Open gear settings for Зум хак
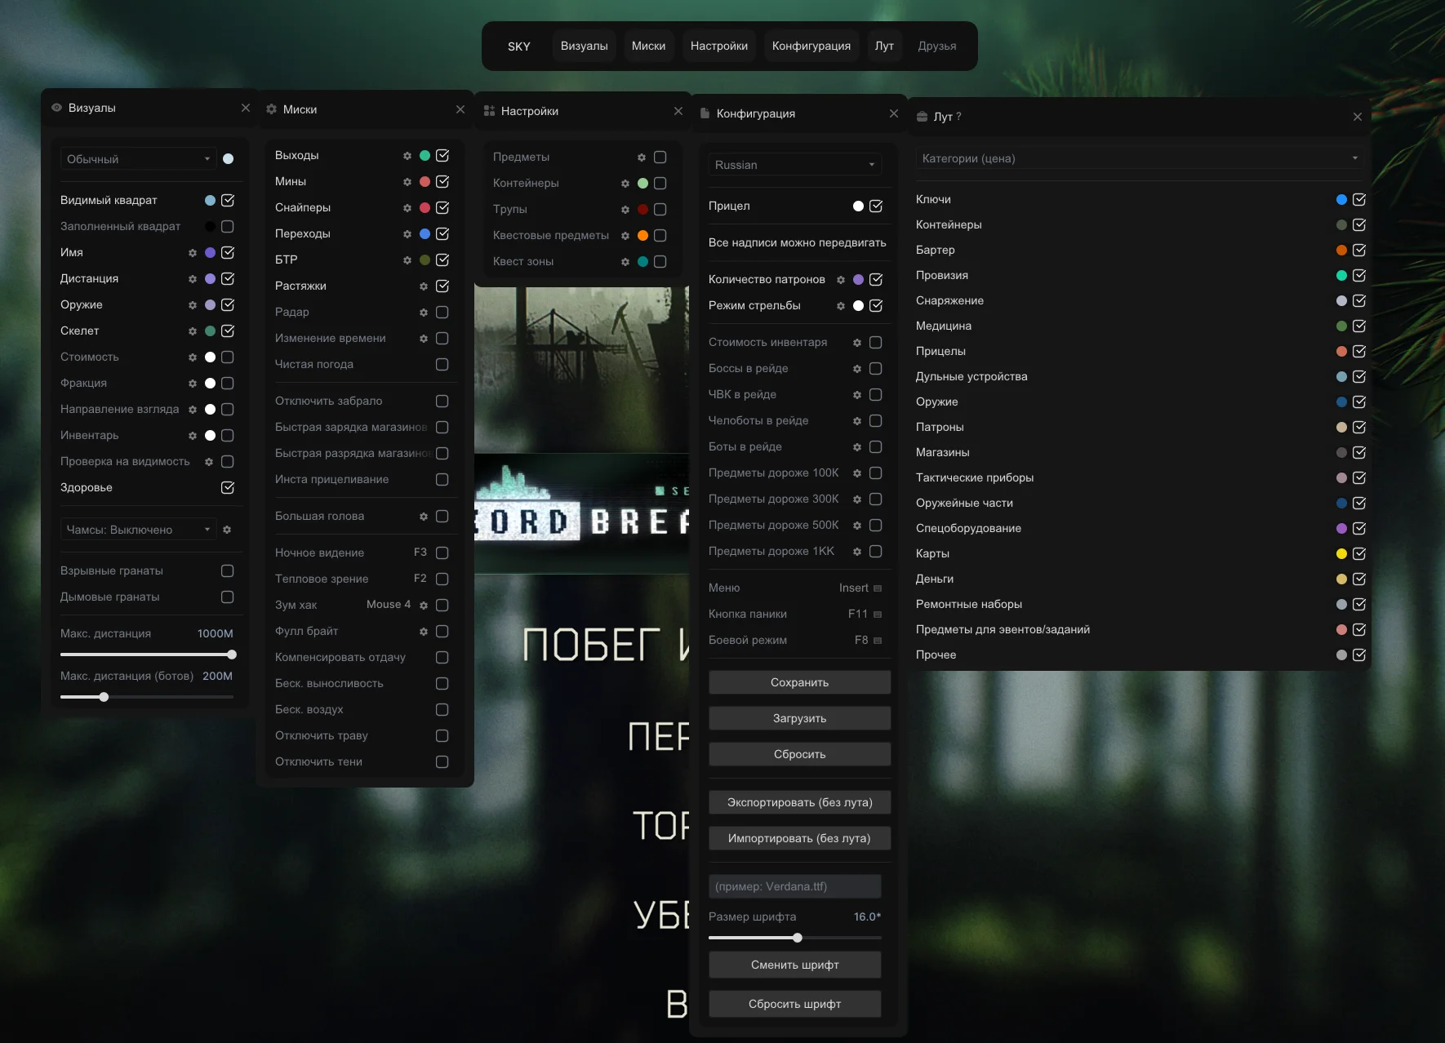 pyautogui.click(x=424, y=606)
